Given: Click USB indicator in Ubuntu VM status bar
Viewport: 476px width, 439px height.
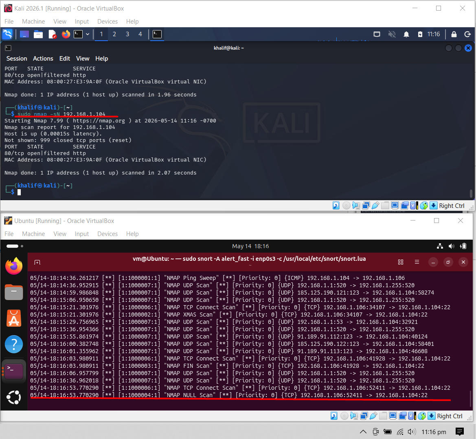Looking at the screenshot, I should pyautogui.click(x=373, y=416).
